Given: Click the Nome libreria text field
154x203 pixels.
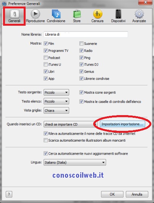Looking at the screenshot, I should coord(86,35).
